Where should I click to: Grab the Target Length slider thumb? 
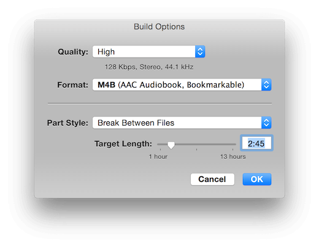[171, 145]
